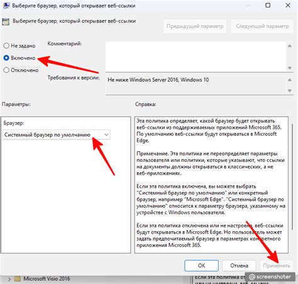This screenshot has width=298, height=284.
Task: Click the "Отмена" button
Action: (x=239, y=266)
